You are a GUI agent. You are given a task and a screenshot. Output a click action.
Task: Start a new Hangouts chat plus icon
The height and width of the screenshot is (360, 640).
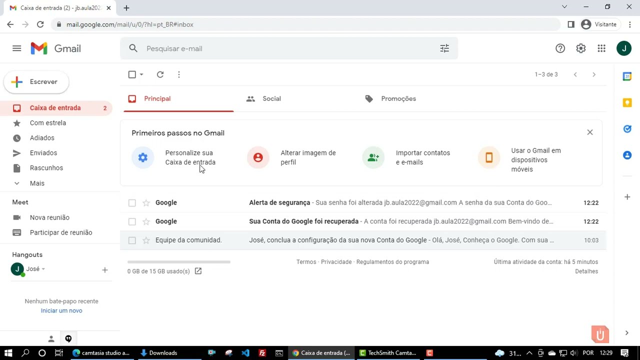click(x=104, y=270)
